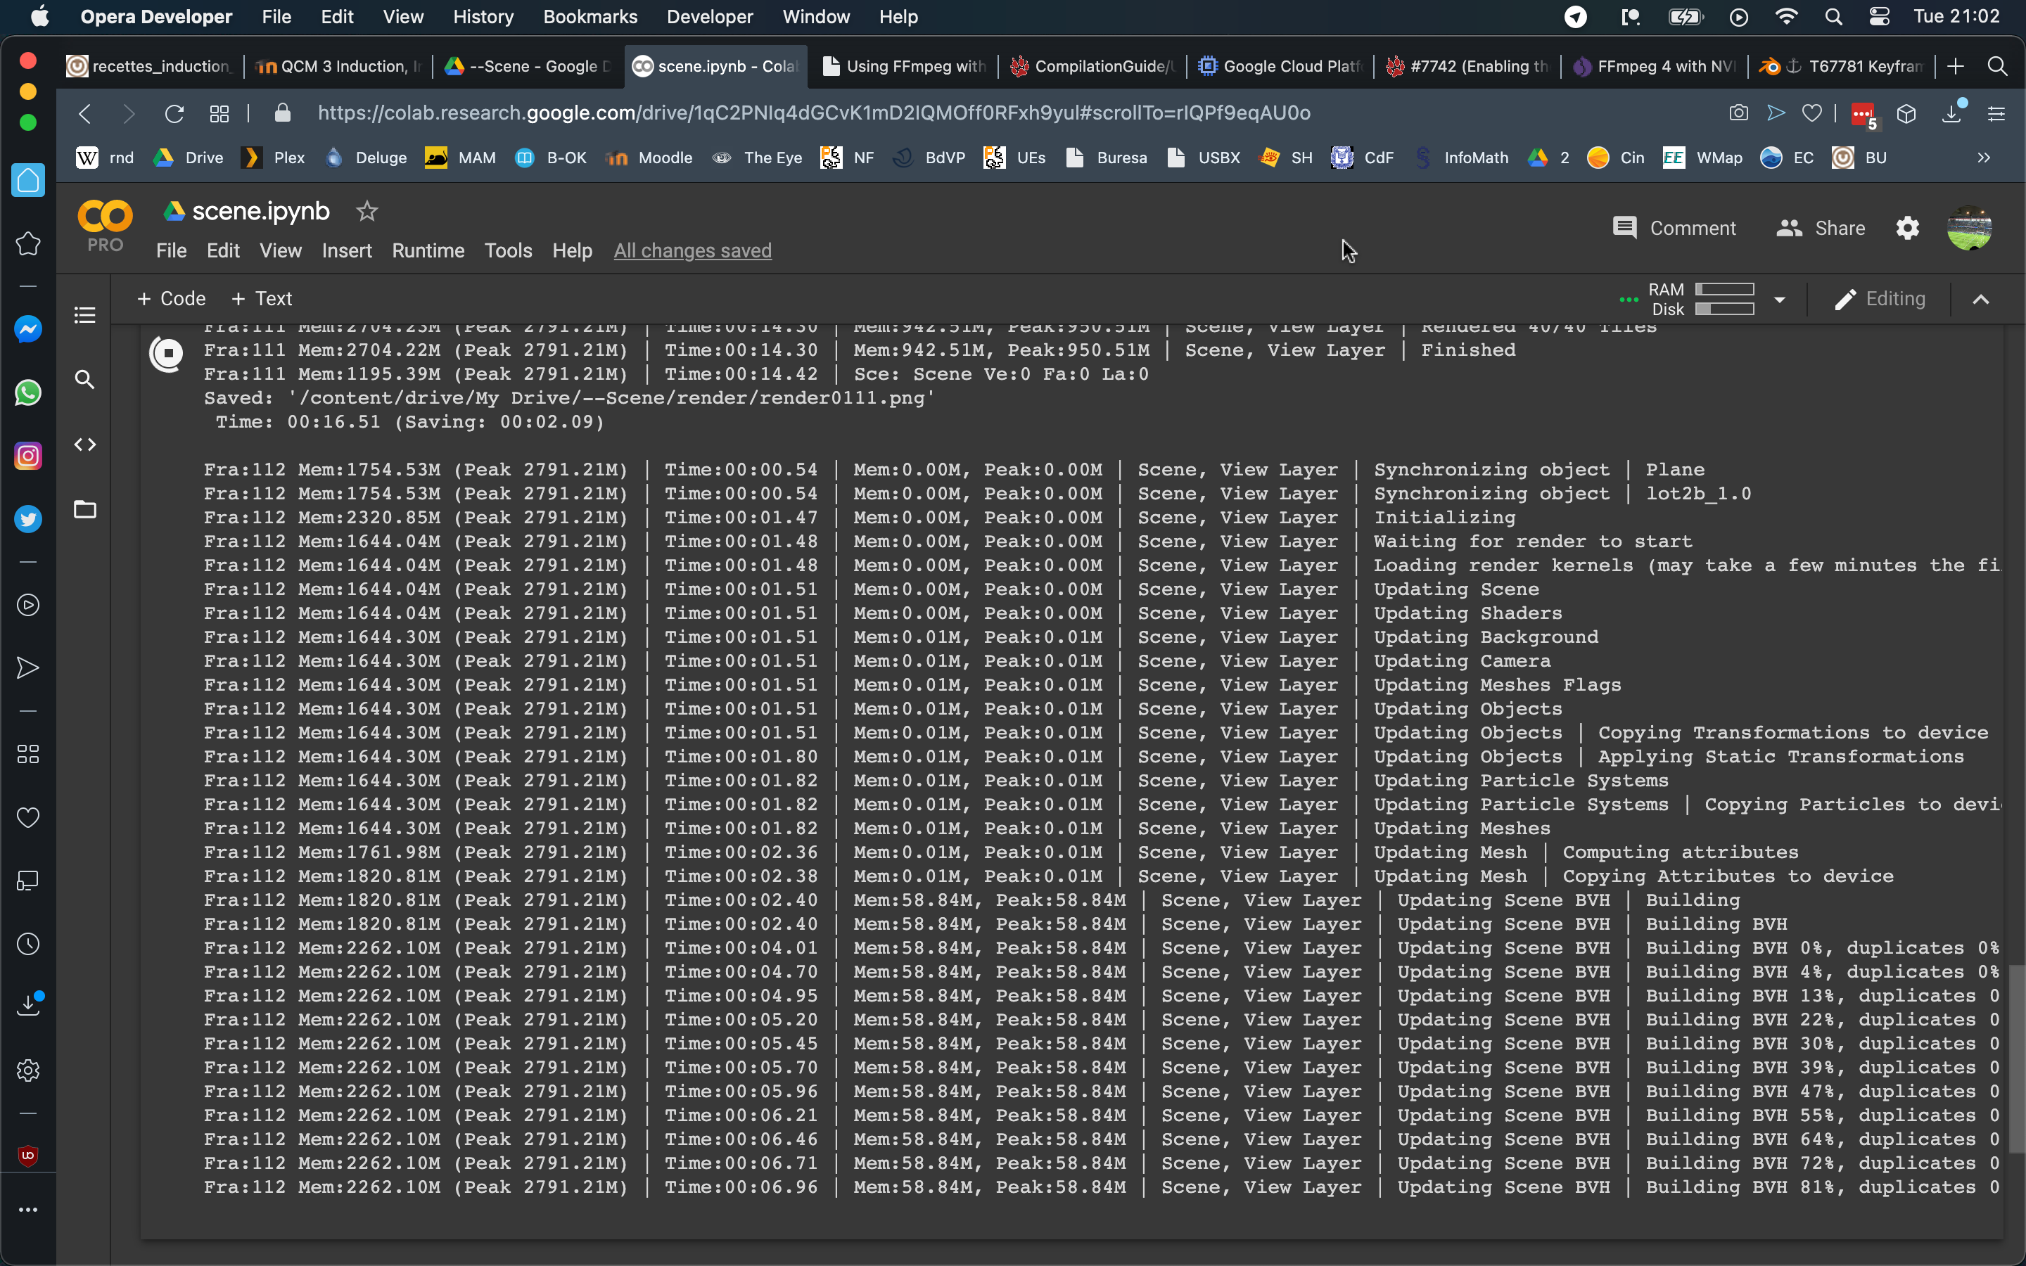Screen dimensions: 2026x1266
Task: Open the Colab Files folder panel
Action: pyautogui.click(x=84, y=509)
